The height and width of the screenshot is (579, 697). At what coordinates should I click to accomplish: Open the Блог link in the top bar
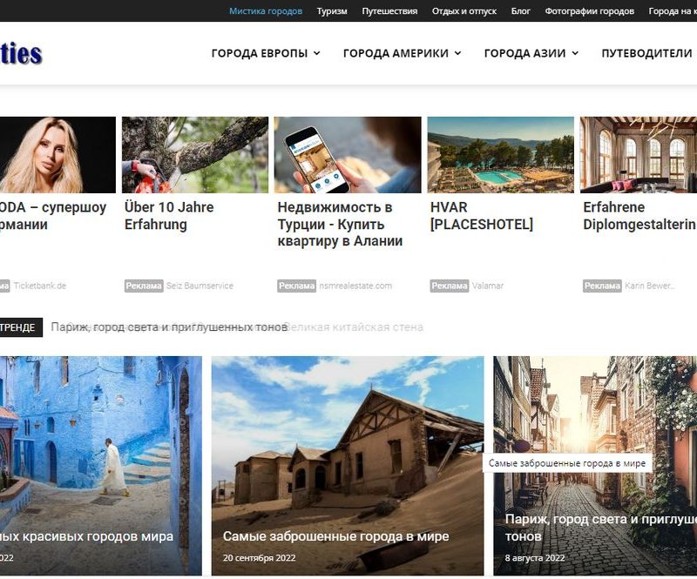[x=520, y=11]
